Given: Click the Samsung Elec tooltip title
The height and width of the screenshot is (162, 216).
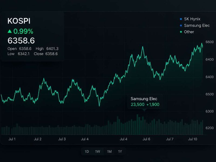Looking at the screenshot, I should point(144,99).
